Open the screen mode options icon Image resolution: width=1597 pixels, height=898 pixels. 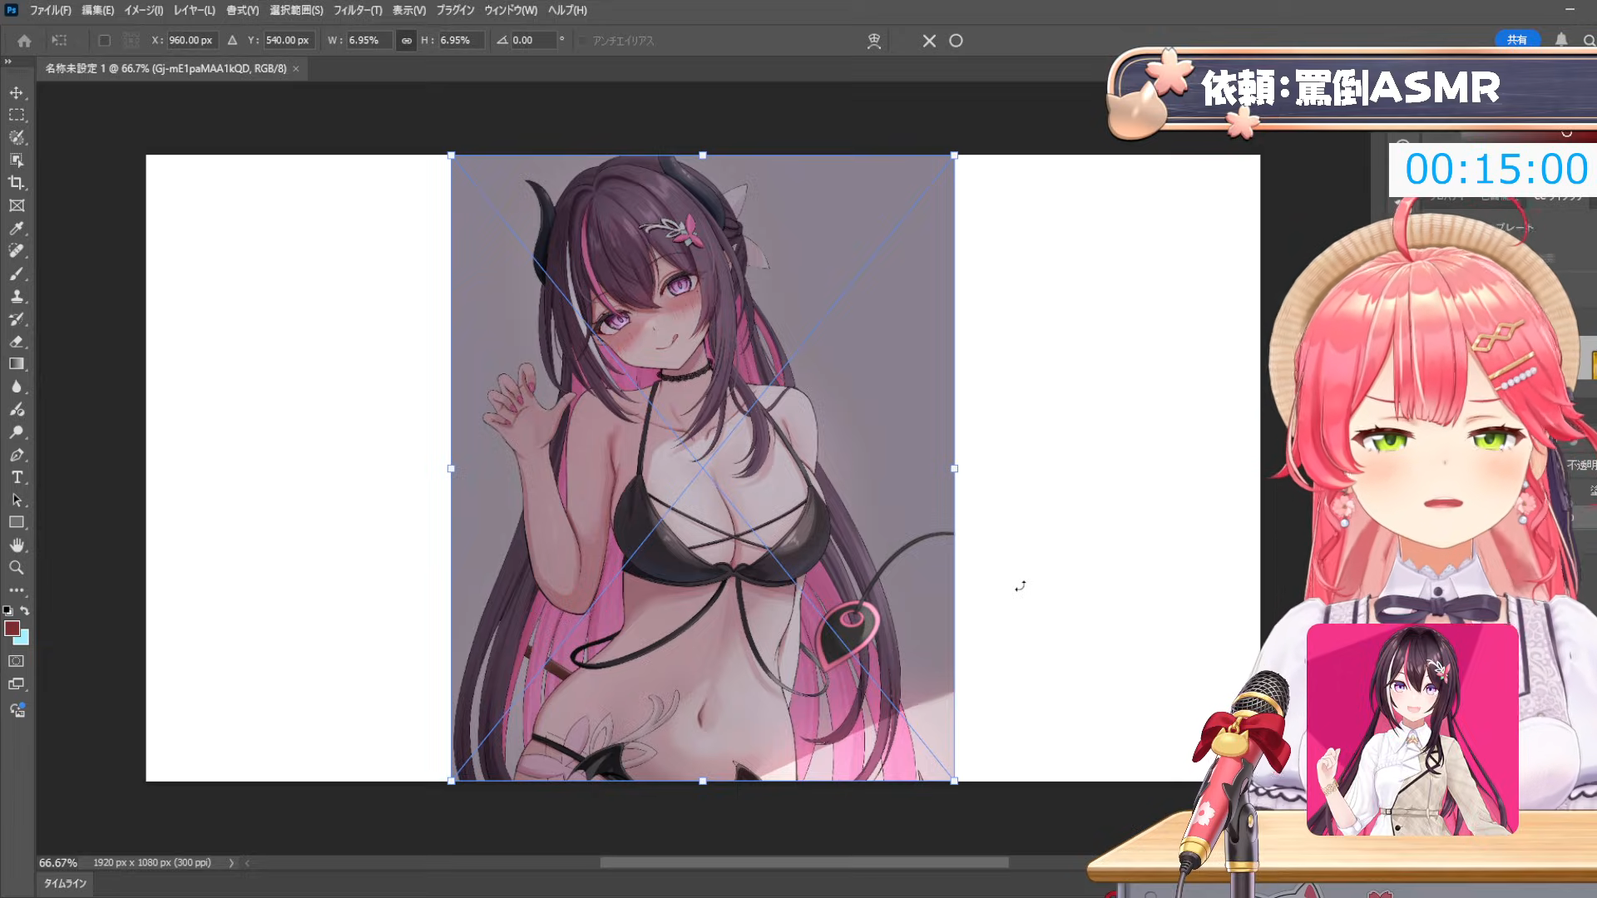coord(16,684)
